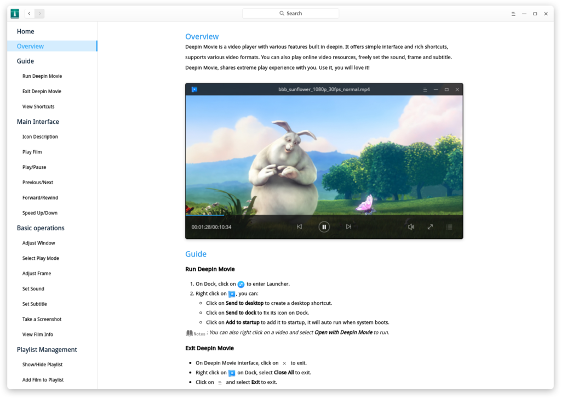Click the 'Exit Deepin Movie' bold content heading
The image size is (561, 398).
pyautogui.click(x=210, y=348)
